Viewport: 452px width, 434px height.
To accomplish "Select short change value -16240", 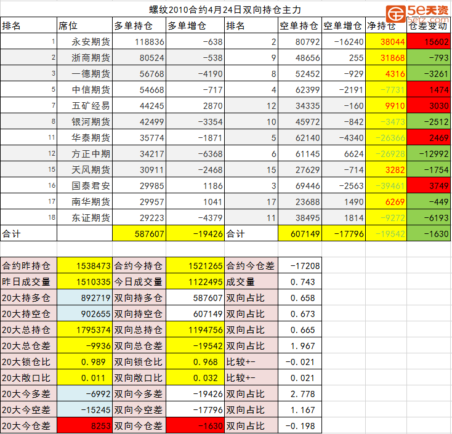I will coord(344,42).
